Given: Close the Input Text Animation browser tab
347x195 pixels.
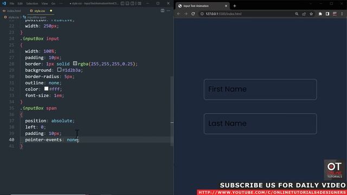Looking at the screenshot, I should click(226, 6).
